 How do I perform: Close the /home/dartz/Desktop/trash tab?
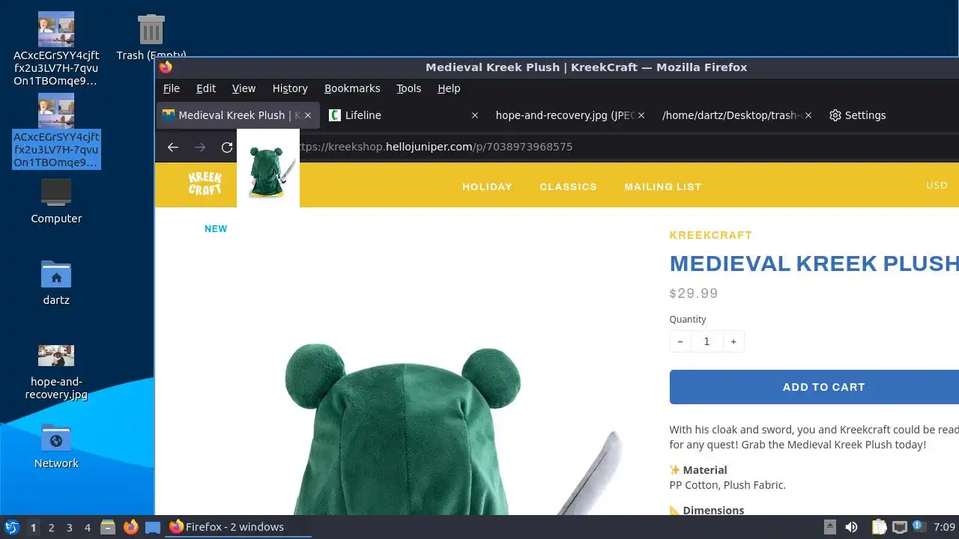tap(808, 115)
